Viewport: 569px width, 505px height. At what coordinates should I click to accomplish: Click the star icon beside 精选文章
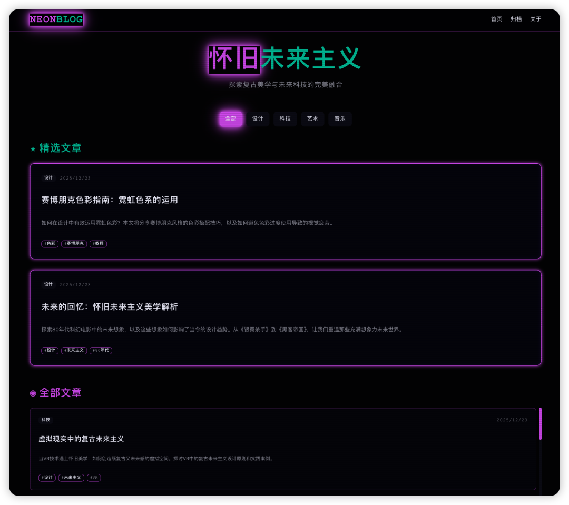point(33,148)
